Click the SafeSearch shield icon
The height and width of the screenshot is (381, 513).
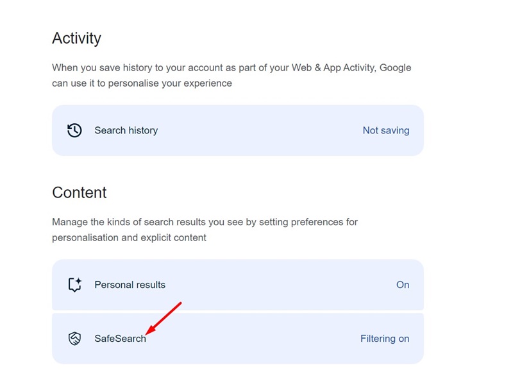point(74,339)
